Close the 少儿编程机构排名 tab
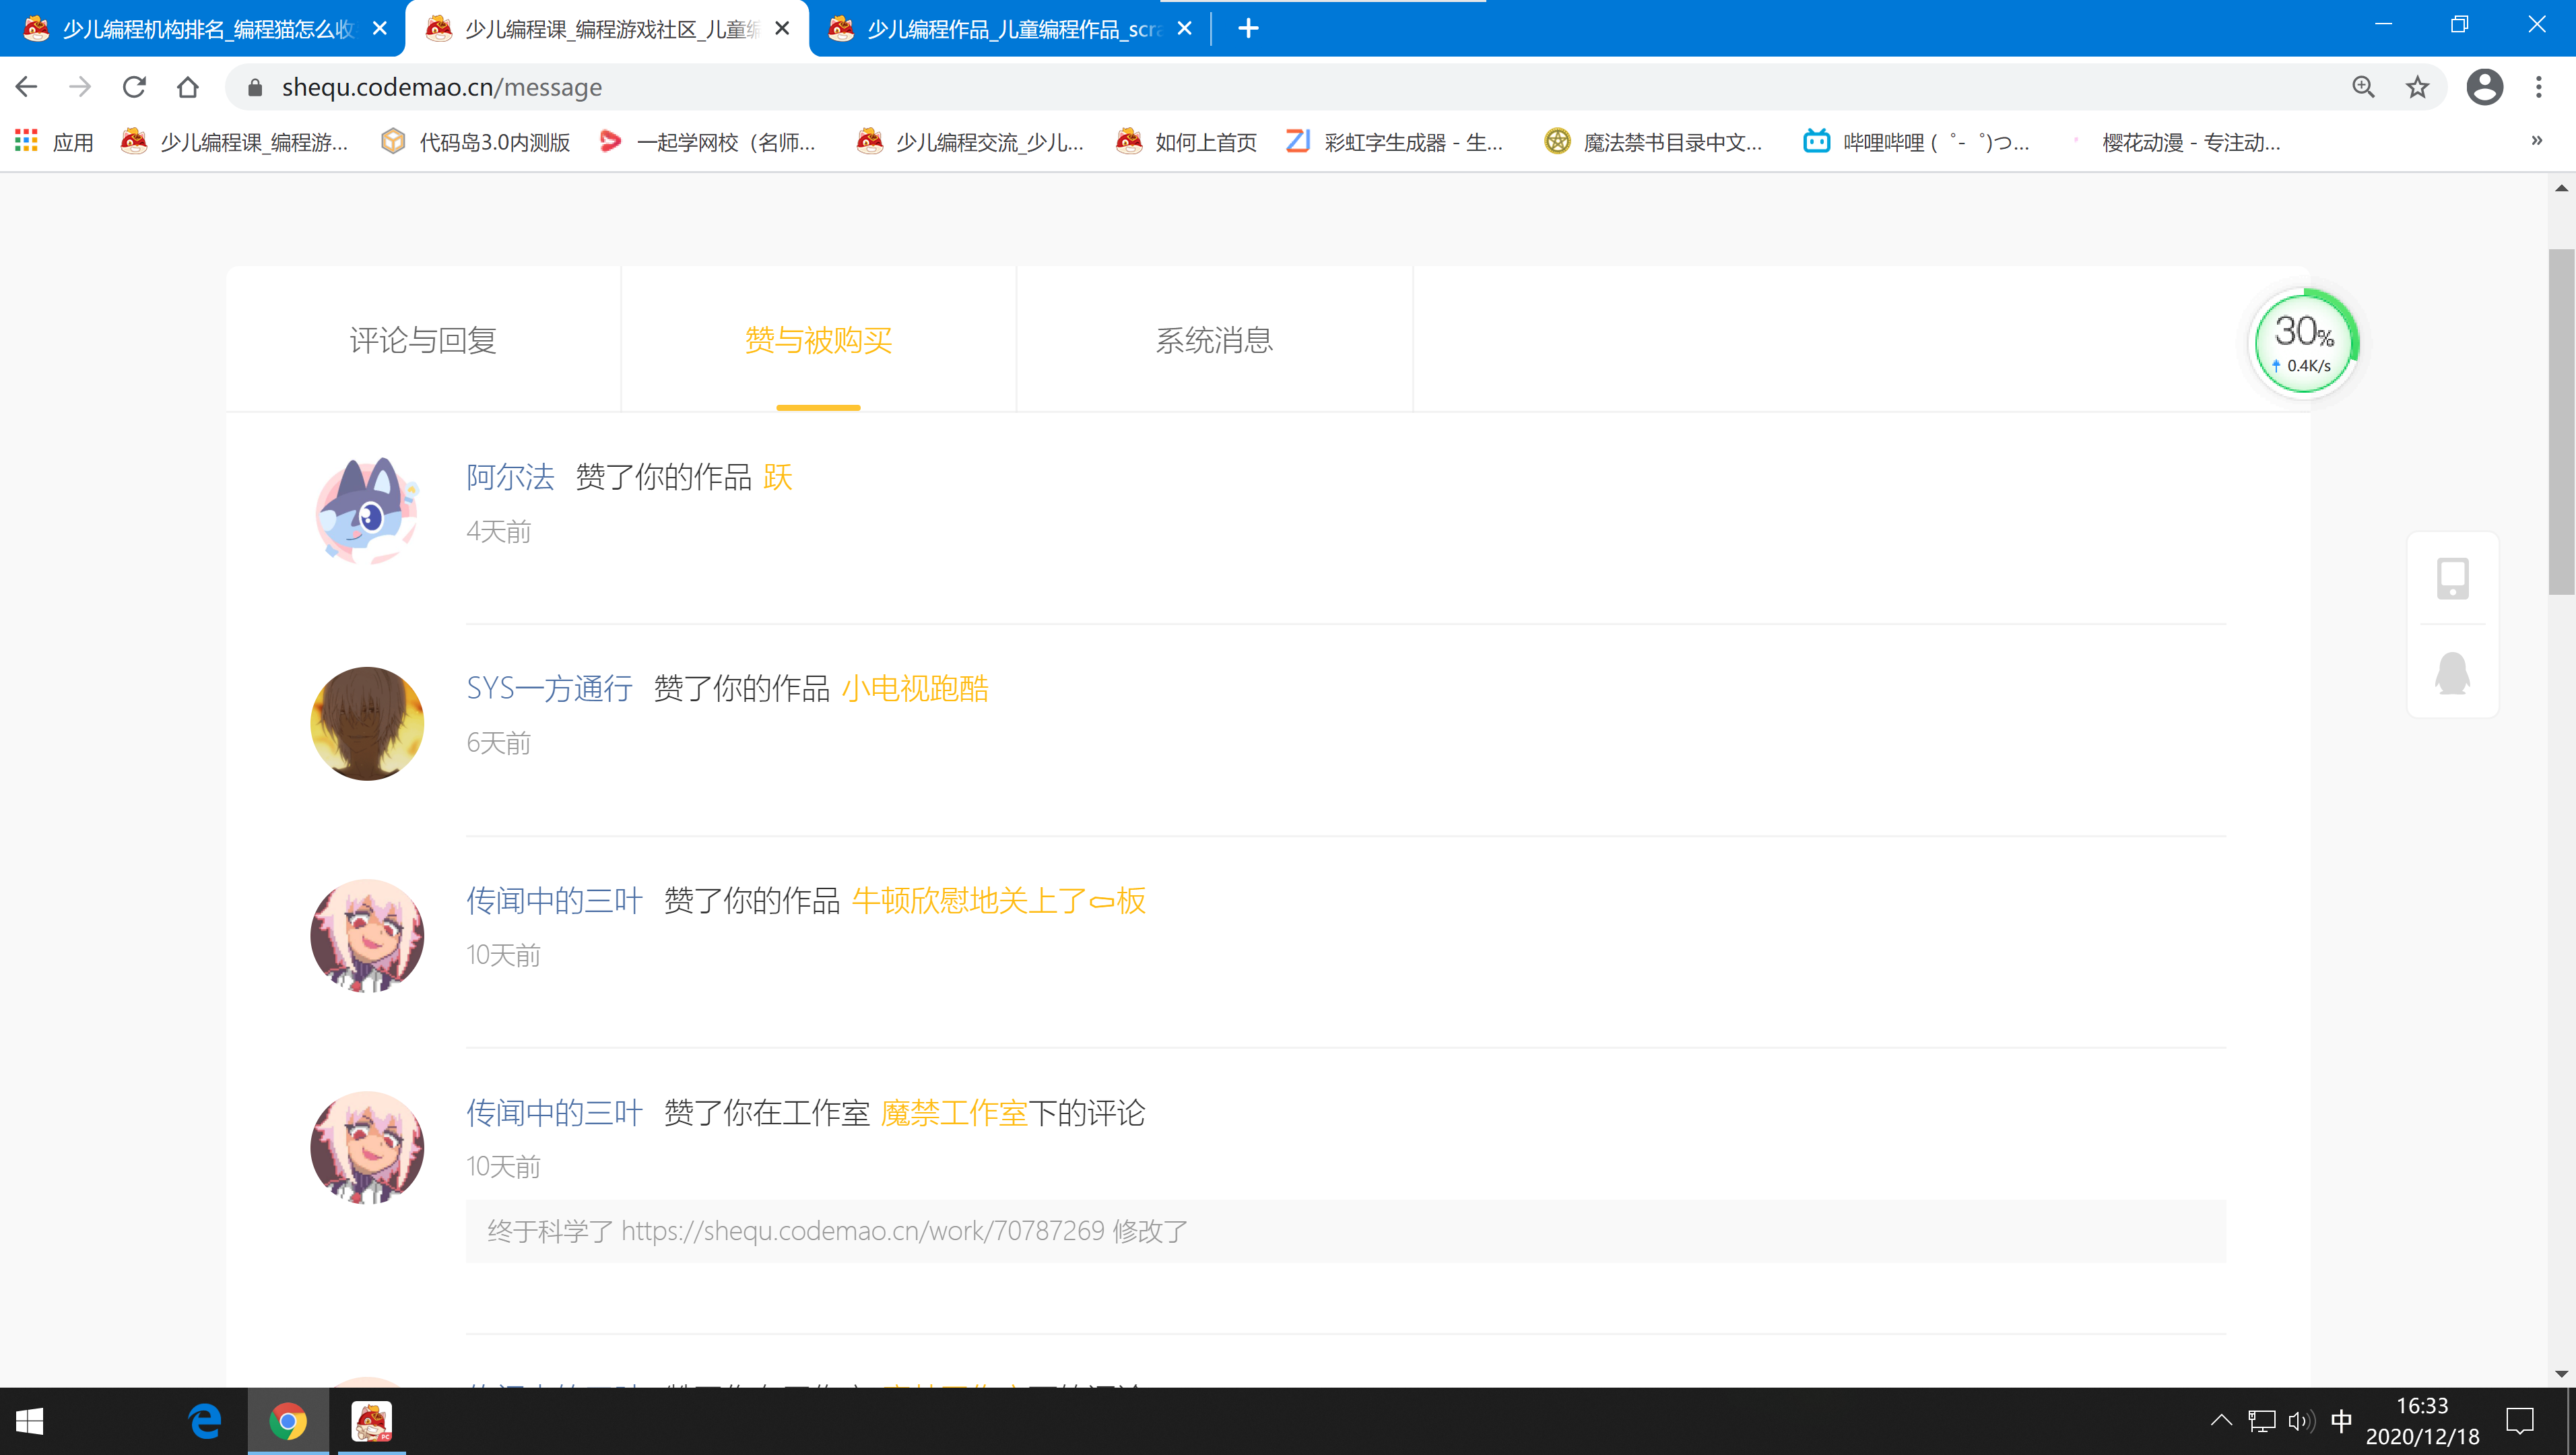The width and height of the screenshot is (2576, 1455). click(380, 29)
